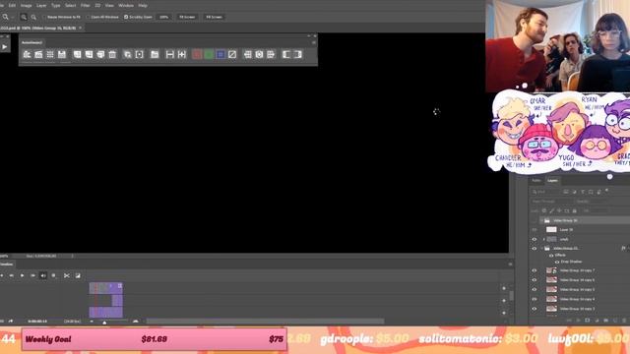The image size is (630, 354).
Task: Click the new group folder icon in Layers
Action: click(606, 321)
